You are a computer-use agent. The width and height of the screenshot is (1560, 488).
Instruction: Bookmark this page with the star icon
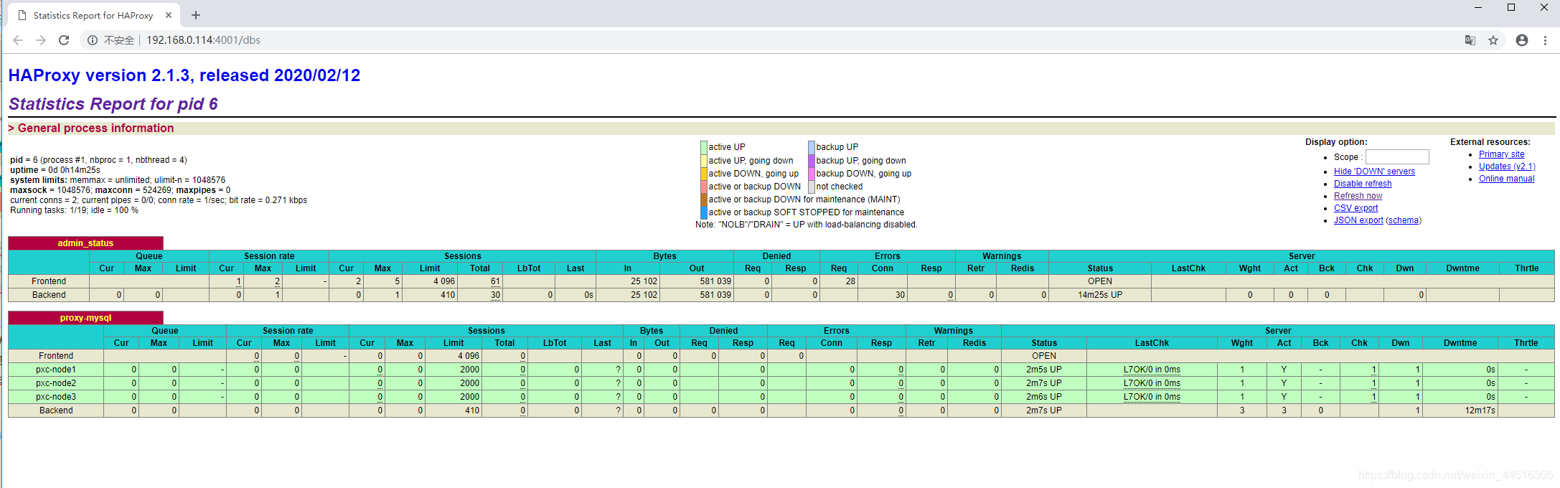pyautogui.click(x=1493, y=40)
